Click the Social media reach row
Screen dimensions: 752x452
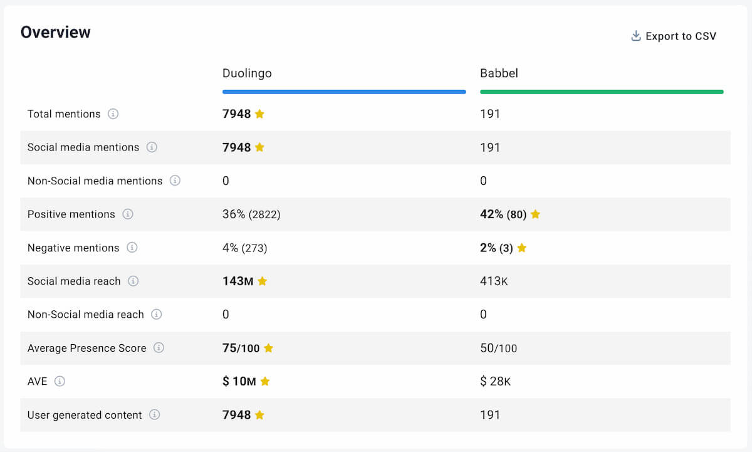[376, 281]
